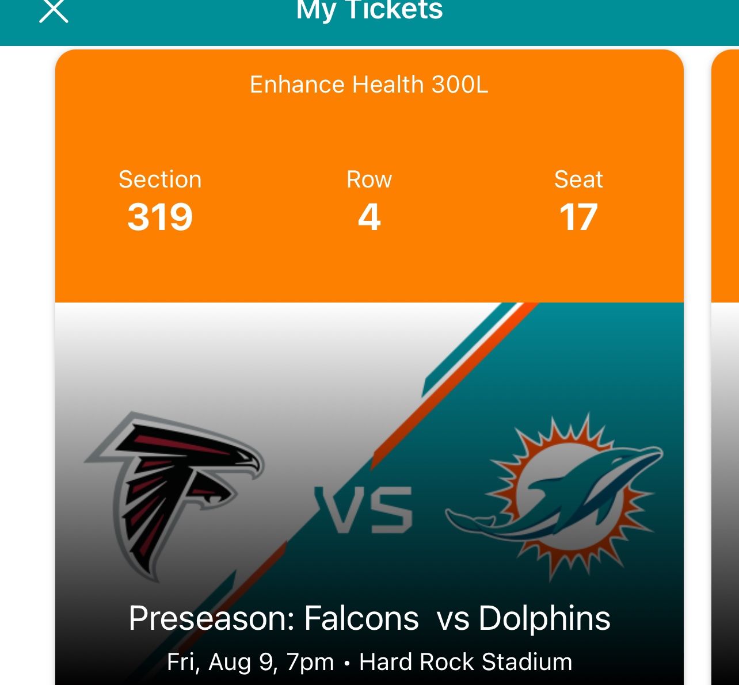This screenshot has width=739, height=685.
Task: Open the Preseason: Falcons vs Dolphins title
Action: (x=369, y=619)
